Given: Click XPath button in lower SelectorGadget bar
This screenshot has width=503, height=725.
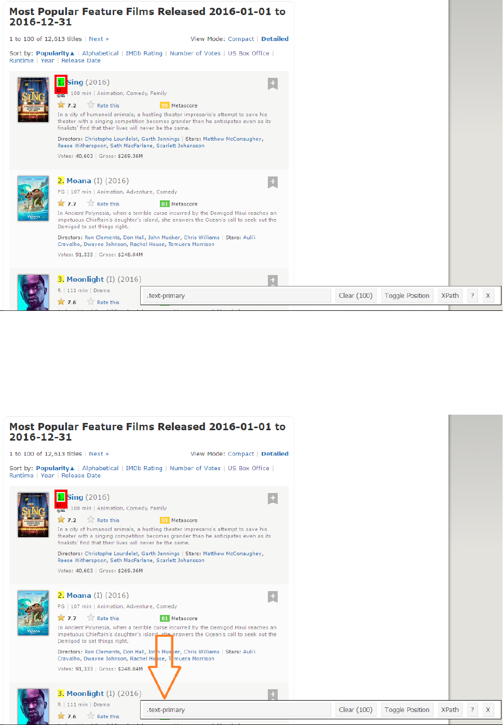Looking at the screenshot, I should (450, 709).
